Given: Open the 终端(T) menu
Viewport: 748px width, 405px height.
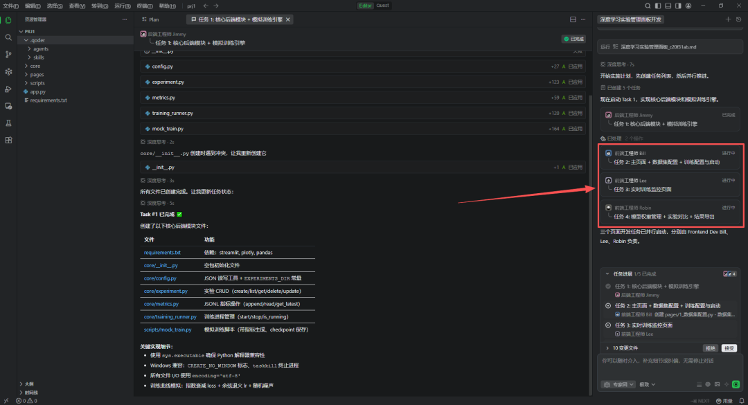Looking at the screenshot, I should (143, 6).
